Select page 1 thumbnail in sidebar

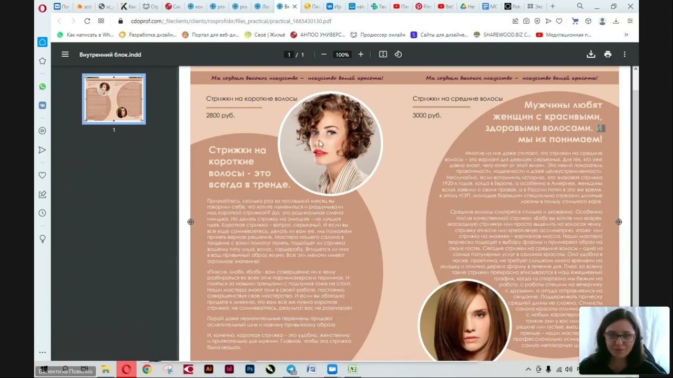click(114, 99)
